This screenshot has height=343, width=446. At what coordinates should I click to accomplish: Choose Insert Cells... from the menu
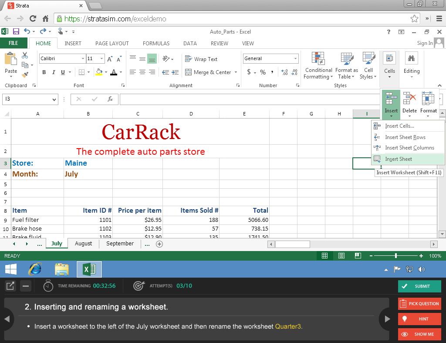408,126
